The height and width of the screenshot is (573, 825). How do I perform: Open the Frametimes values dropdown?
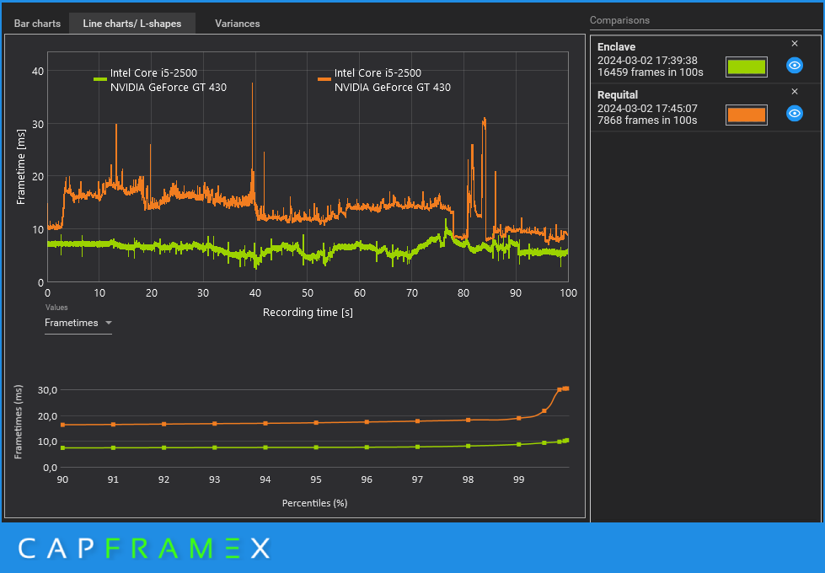click(x=78, y=323)
